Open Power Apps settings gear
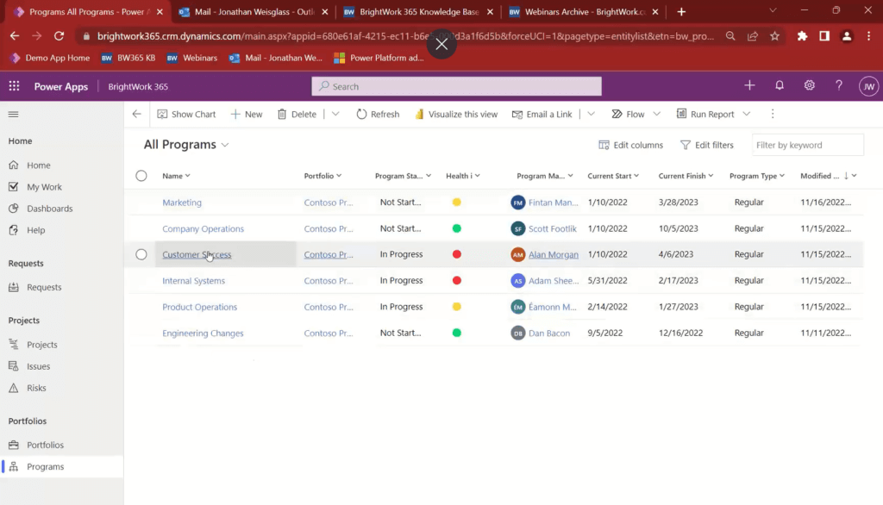 tap(809, 85)
